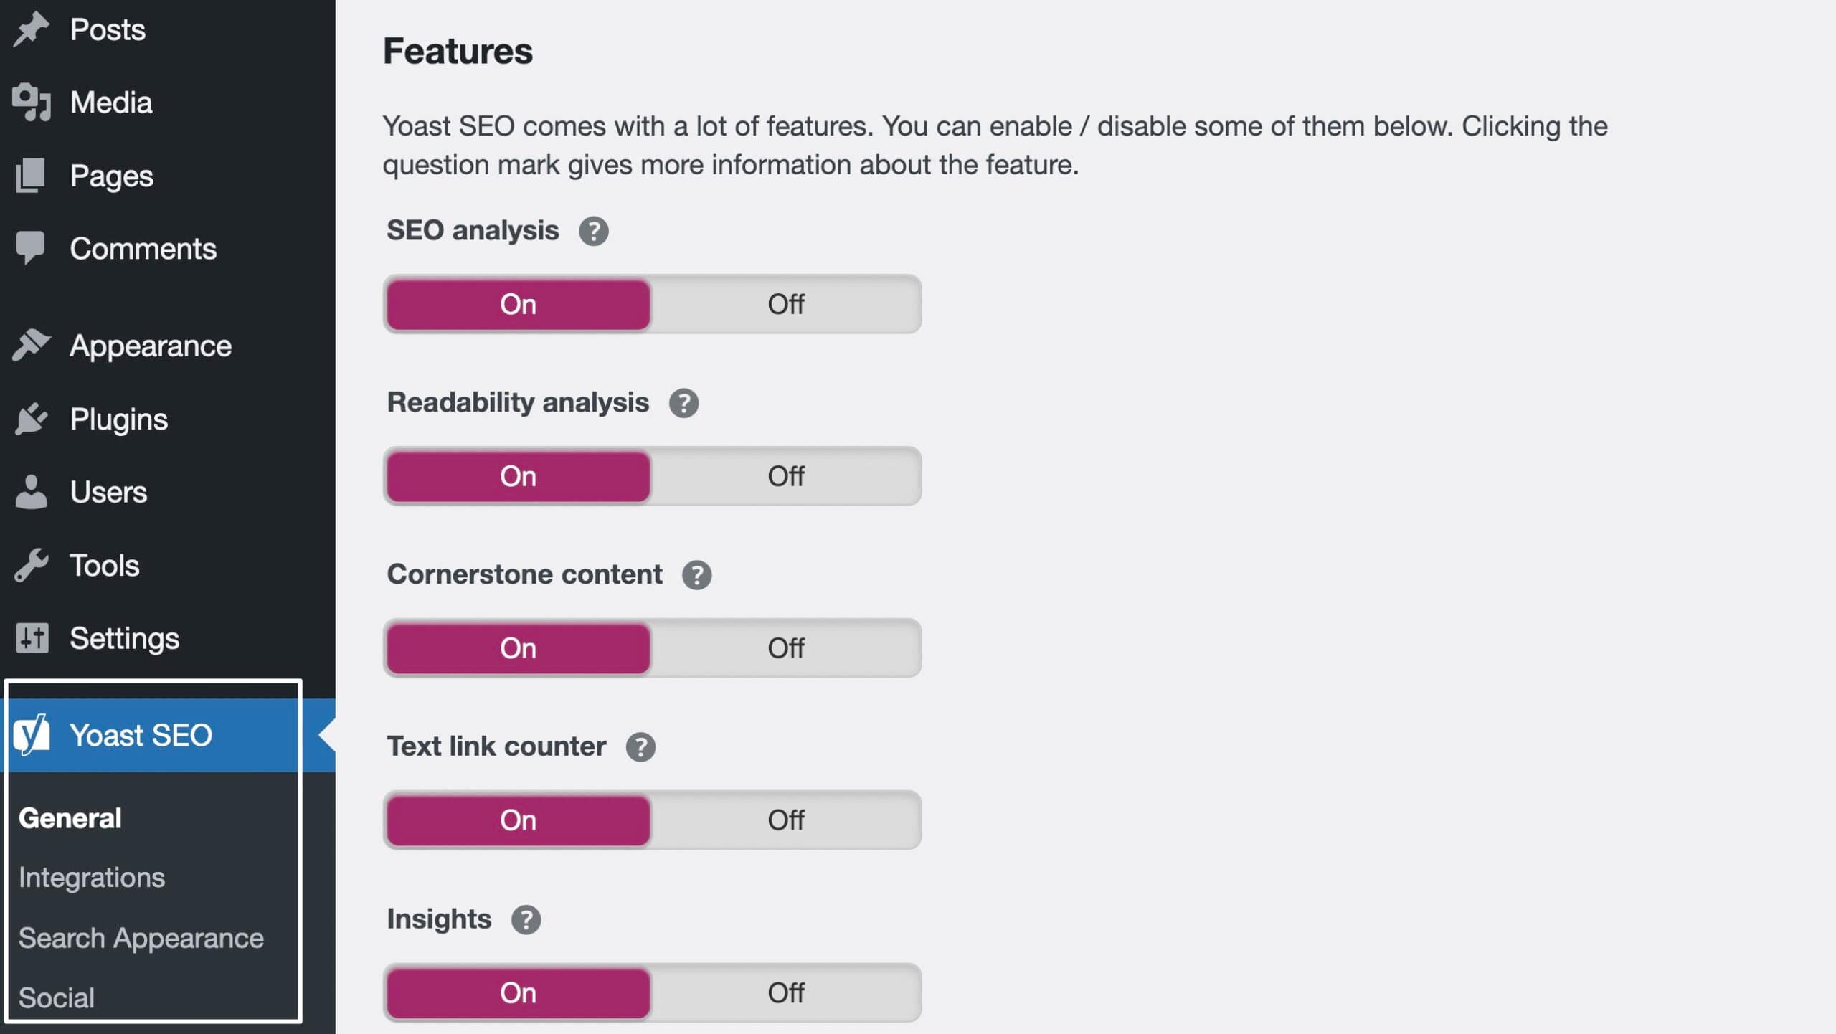
Task: Open the Integrations submenu
Action: [92, 876]
